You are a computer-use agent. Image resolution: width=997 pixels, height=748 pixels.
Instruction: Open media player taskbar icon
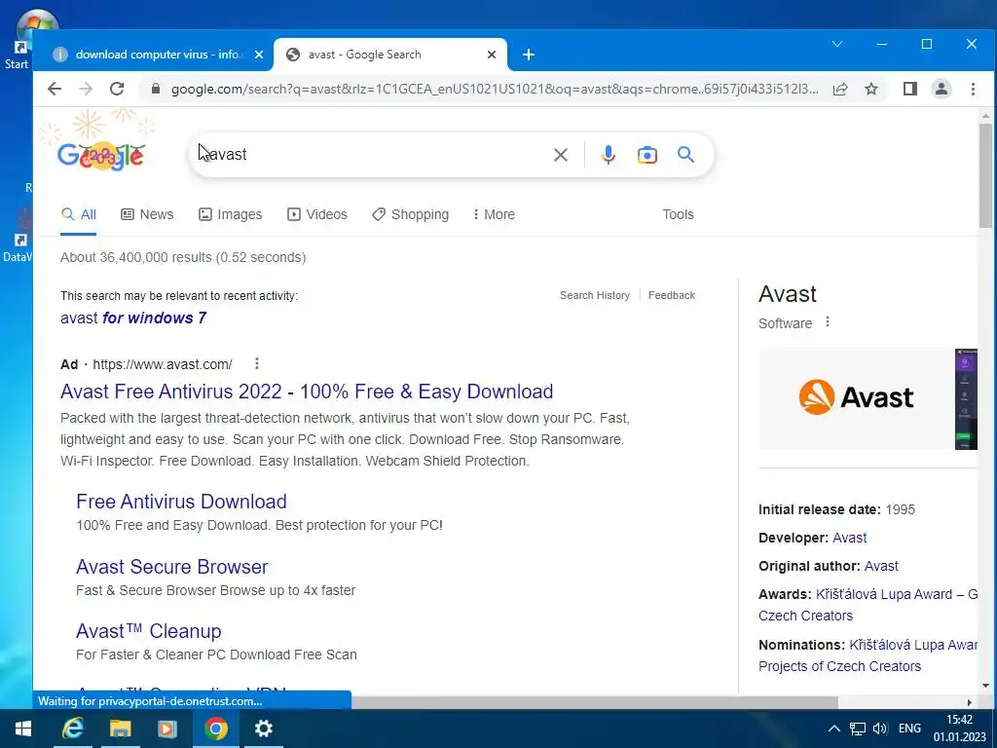point(167,729)
